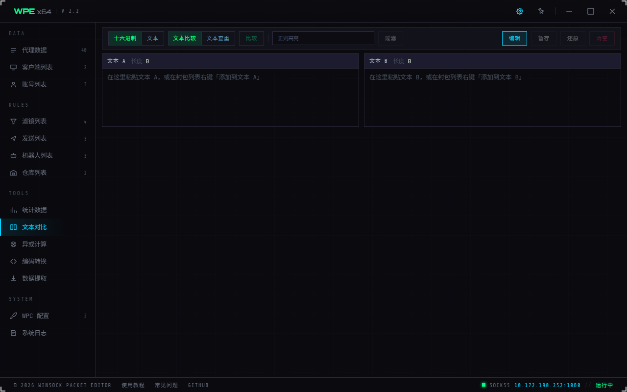
Task: Click the 统计数据 bar chart icon
Action: 14,210
